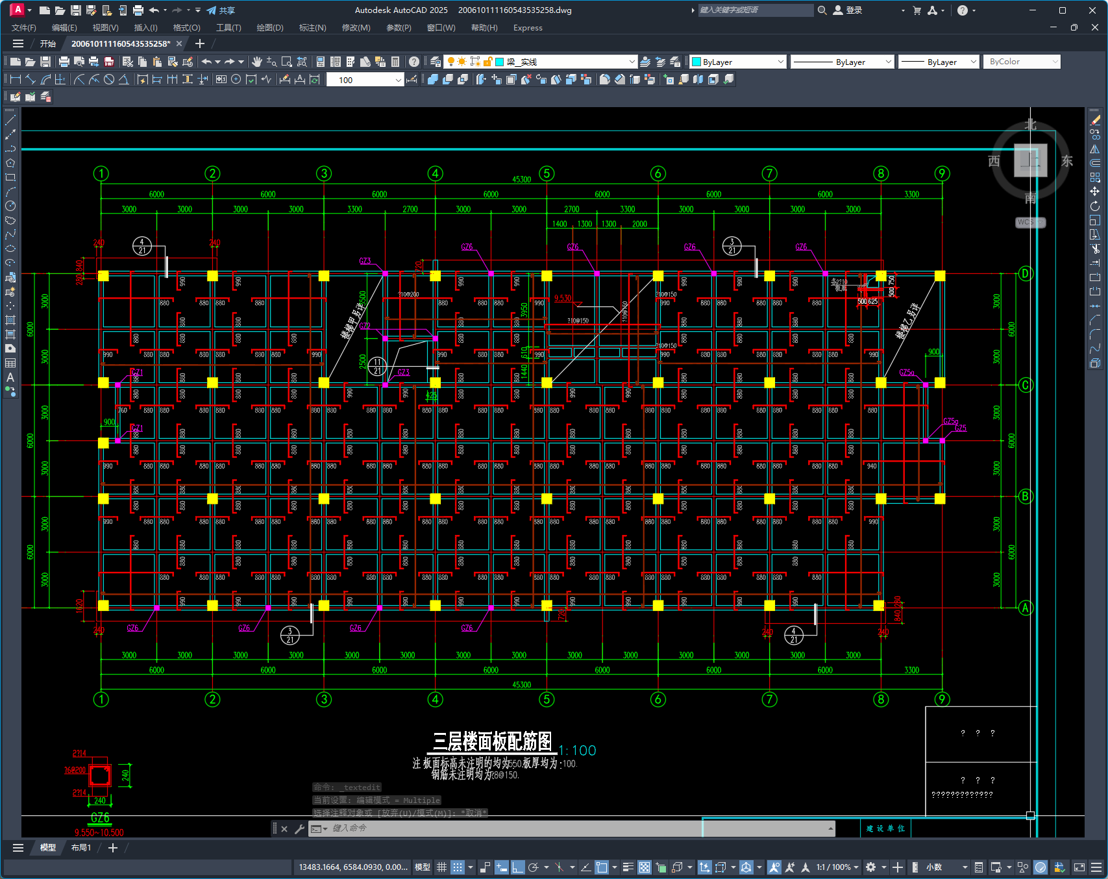Open the DWF publish tool
Viewport: 1108px width, 879px height.
click(109, 62)
